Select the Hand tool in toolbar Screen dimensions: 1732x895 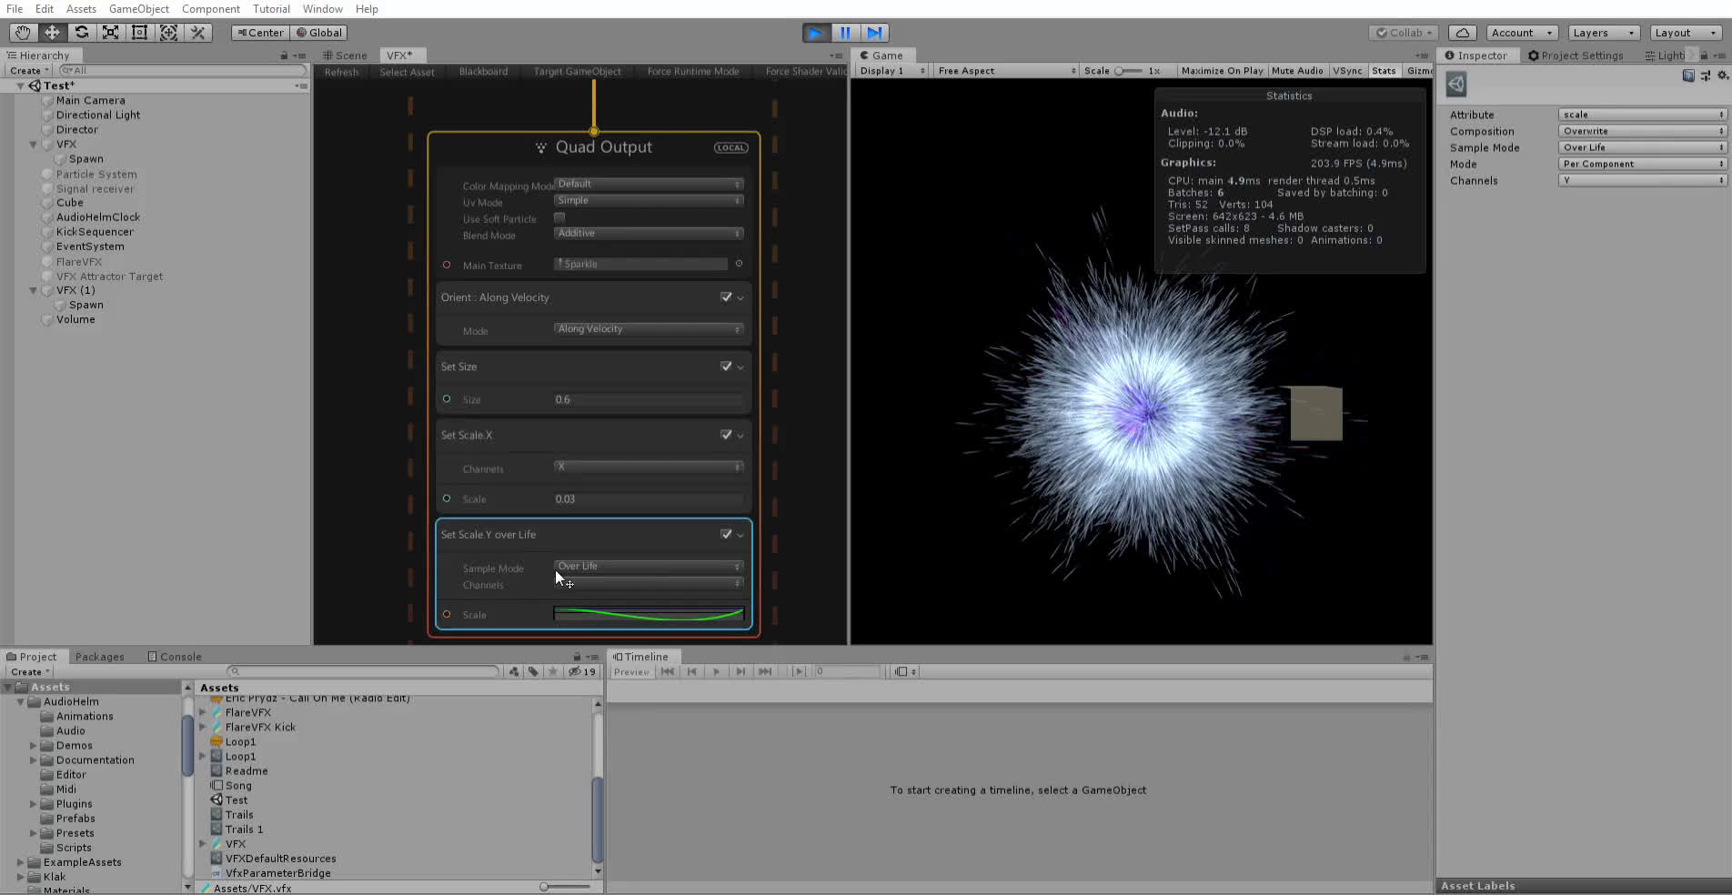[23, 33]
